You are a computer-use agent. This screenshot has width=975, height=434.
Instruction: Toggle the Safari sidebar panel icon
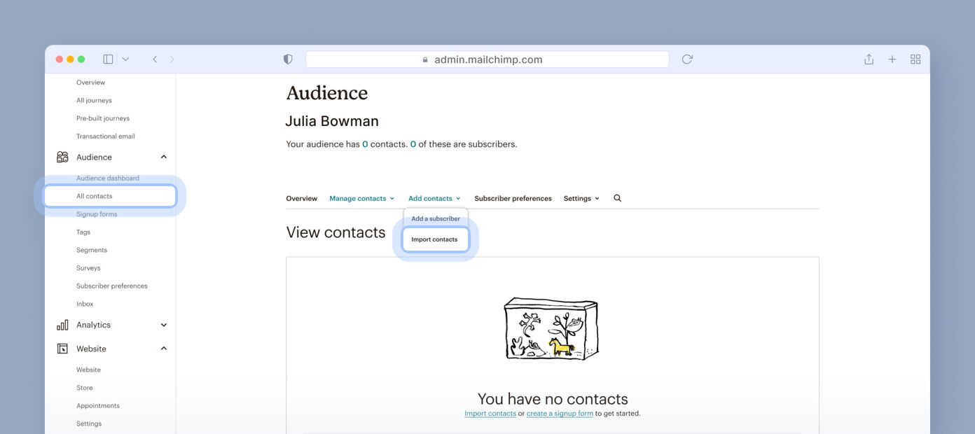click(108, 59)
